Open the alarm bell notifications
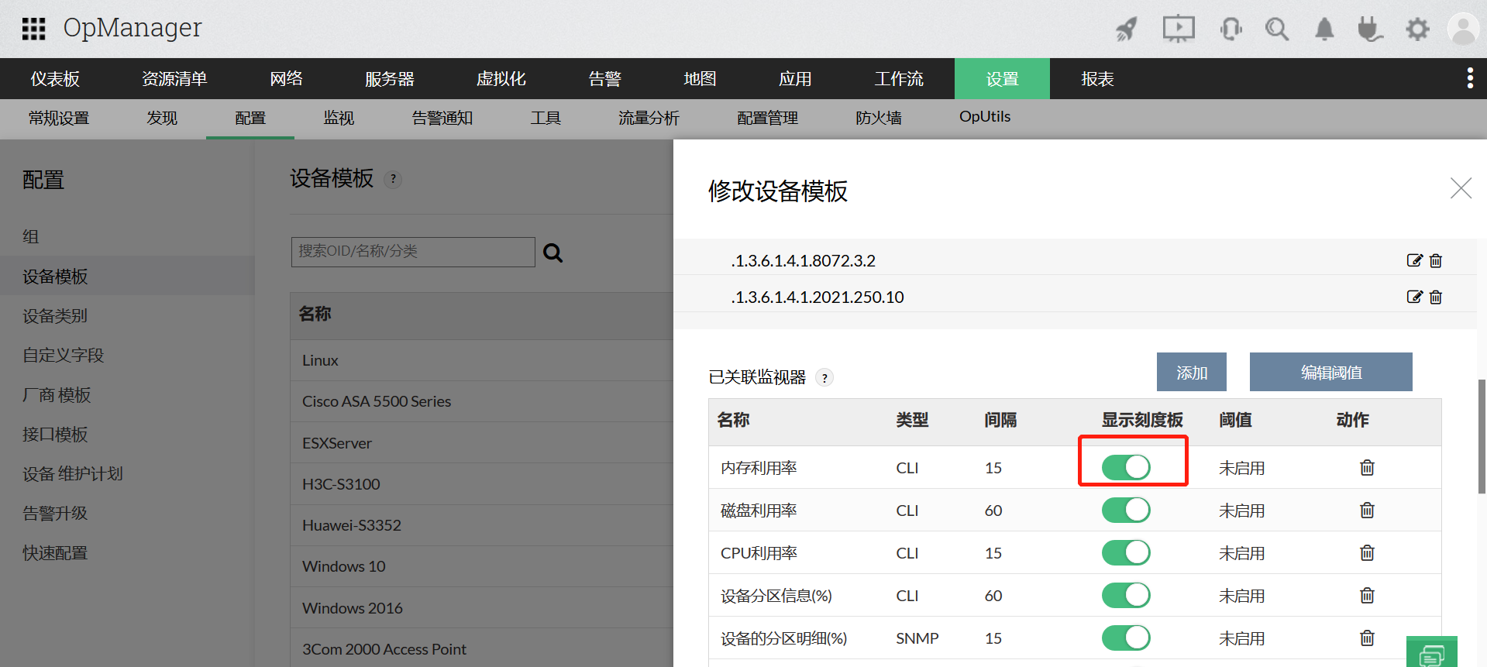 (x=1324, y=29)
